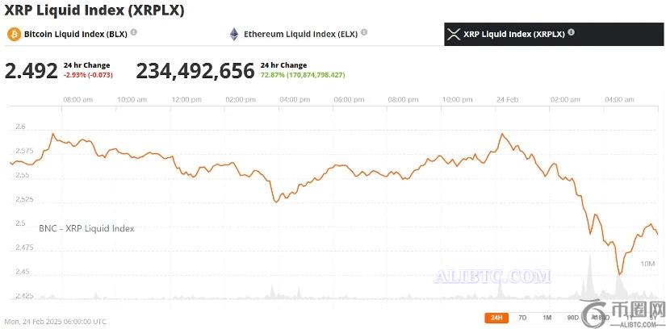Select the XRP Liquid Index (XRPLX) tab

513,35
